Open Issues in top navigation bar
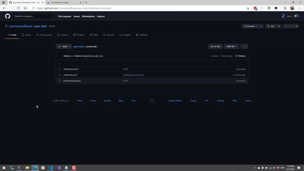Image resolution: width=304 pixels, height=171 pixels. point(76,17)
